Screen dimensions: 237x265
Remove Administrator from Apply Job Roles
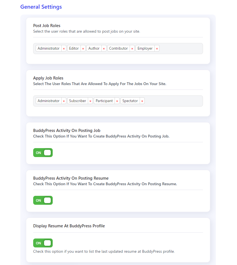point(64,101)
